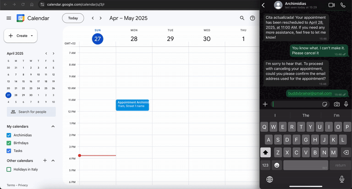Image resolution: width=352 pixels, height=189 pixels.
Task: Open the Terms link
Action: point(11,185)
